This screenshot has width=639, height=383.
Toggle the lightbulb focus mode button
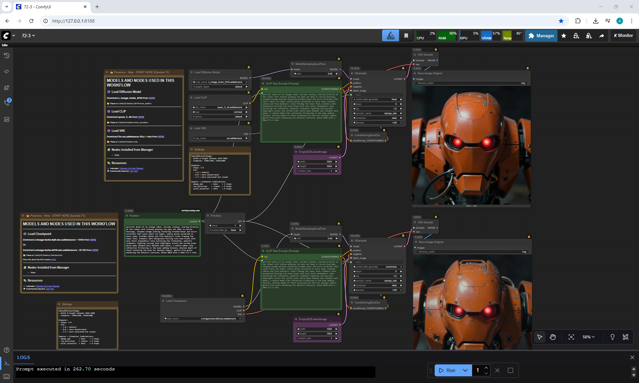pyautogui.click(x=612, y=337)
